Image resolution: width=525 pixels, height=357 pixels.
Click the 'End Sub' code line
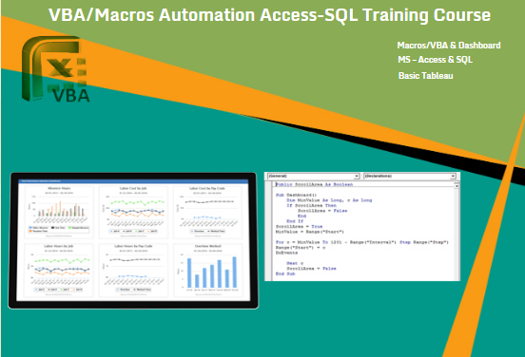[285, 273]
